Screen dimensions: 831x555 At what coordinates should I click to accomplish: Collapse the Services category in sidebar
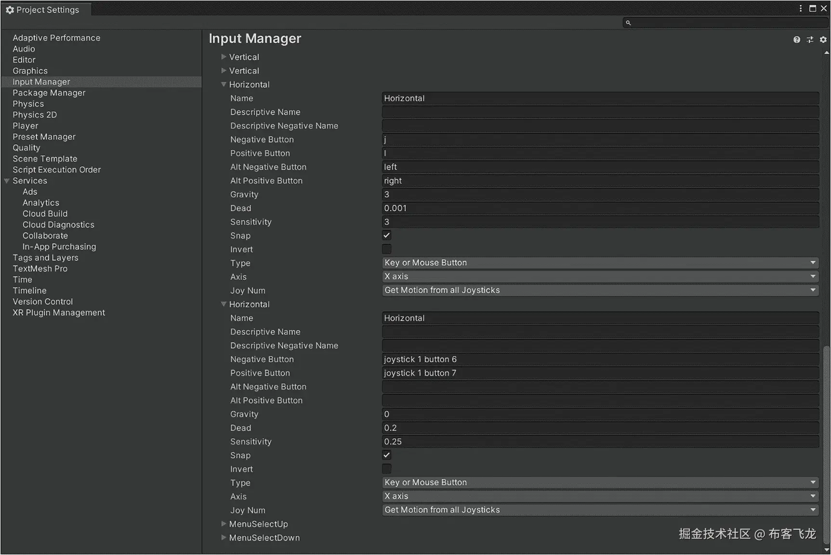pyautogui.click(x=7, y=181)
